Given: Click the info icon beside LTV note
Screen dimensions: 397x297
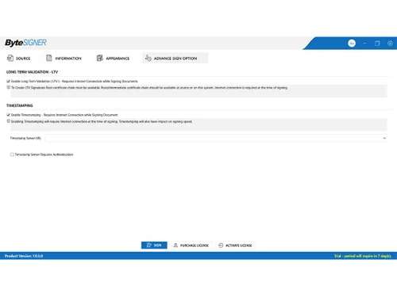Looking at the screenshot, I should pyautogui.click(x=8, y=87).
